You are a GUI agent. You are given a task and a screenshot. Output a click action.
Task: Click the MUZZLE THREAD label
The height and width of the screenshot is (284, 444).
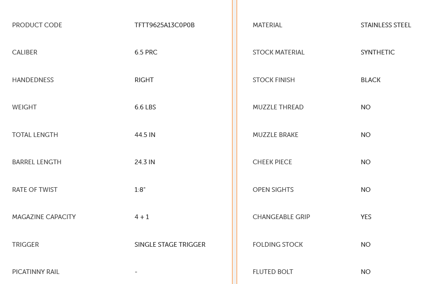pyautogui.click(x=278, y=107)
